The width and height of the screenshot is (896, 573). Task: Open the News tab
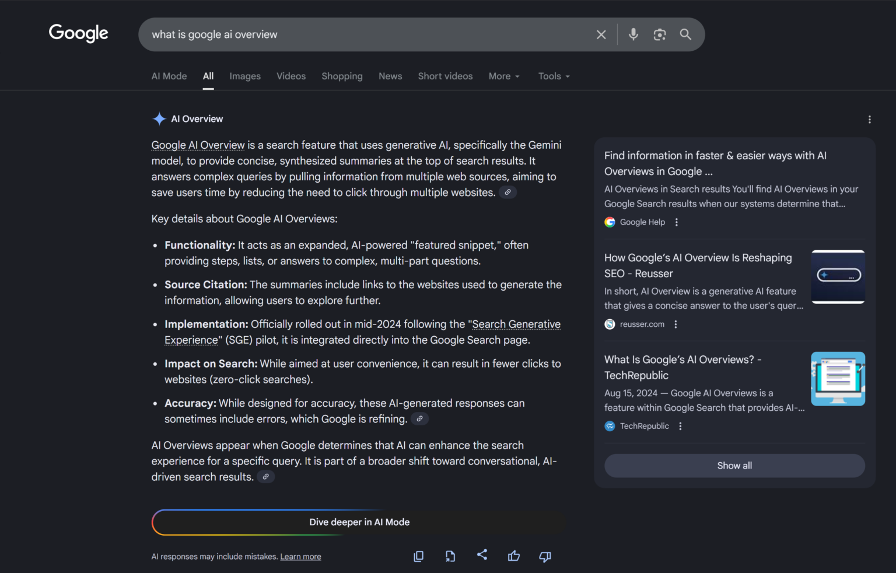click(x=390, y=76)
